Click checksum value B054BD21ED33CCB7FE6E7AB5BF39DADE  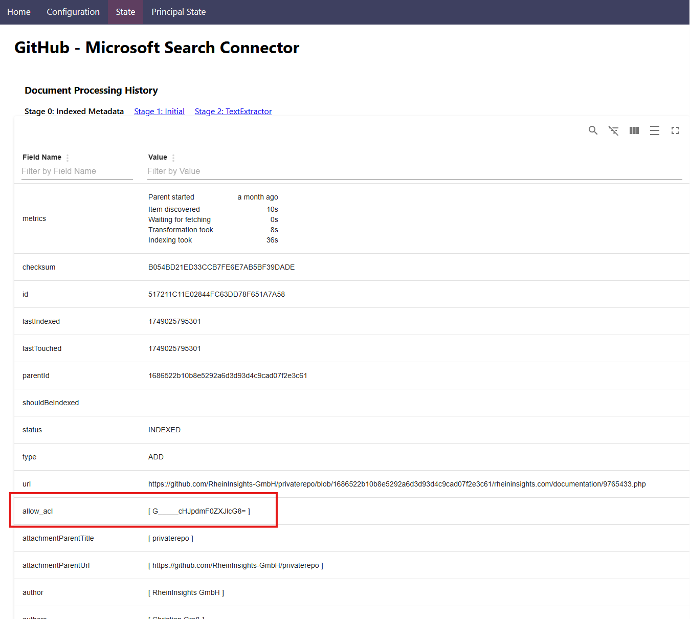point(221,267)
